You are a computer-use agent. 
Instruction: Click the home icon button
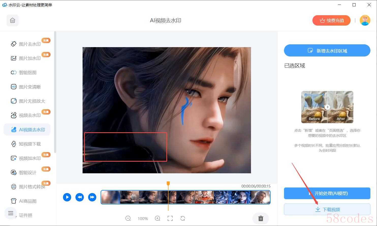point(12,21)
